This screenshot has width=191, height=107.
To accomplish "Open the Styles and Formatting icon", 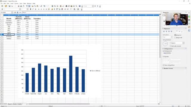I will click(2, 9).
